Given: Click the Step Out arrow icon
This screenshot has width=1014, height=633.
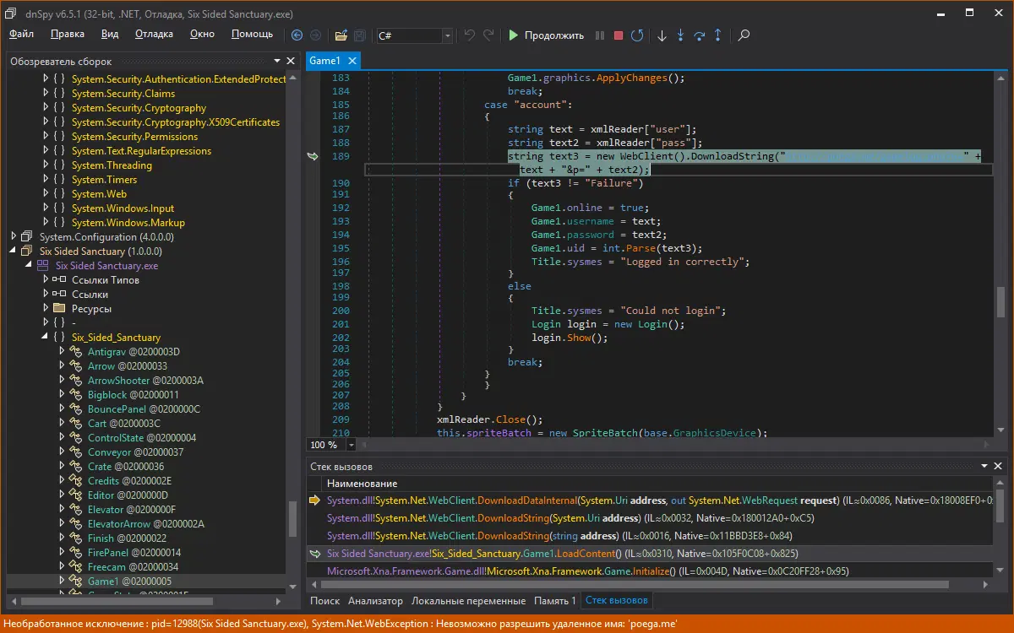Looking at the screenshot, I should tap(718, 35).
